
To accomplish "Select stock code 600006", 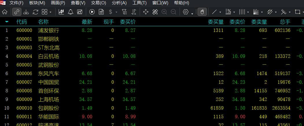I will pyautogui.click(x=24, y=74).
